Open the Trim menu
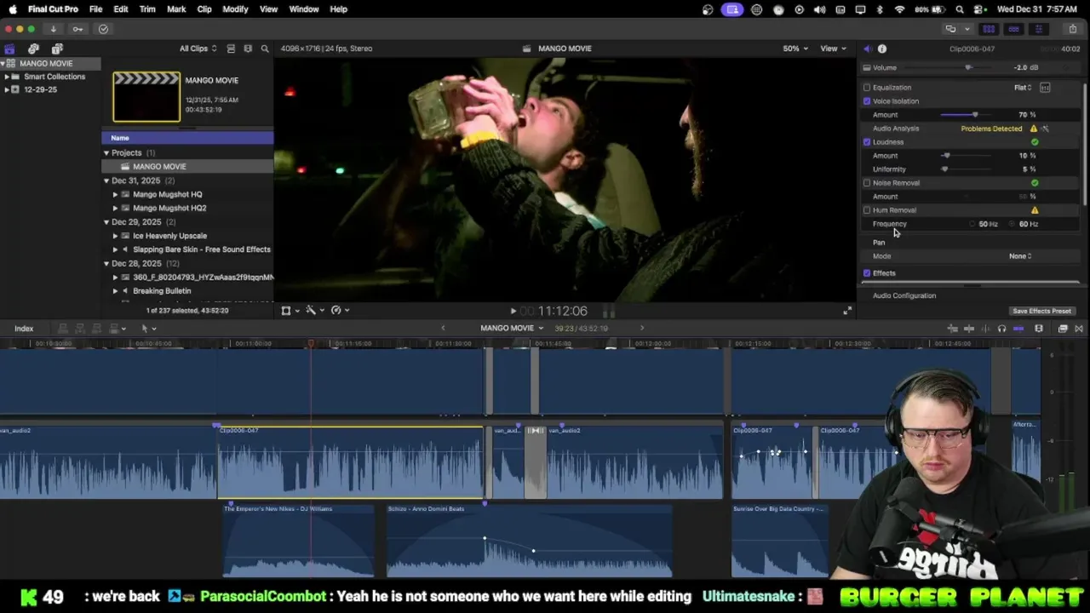 (x=147, y=9)
